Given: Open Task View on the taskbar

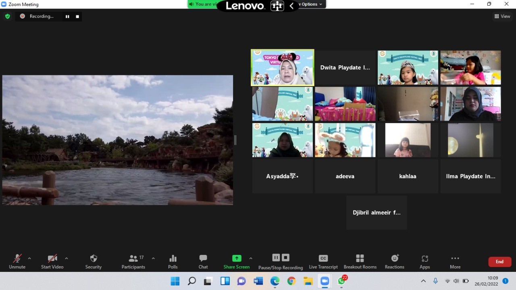Looking at the screenshot, I should (x=208, y=281).
